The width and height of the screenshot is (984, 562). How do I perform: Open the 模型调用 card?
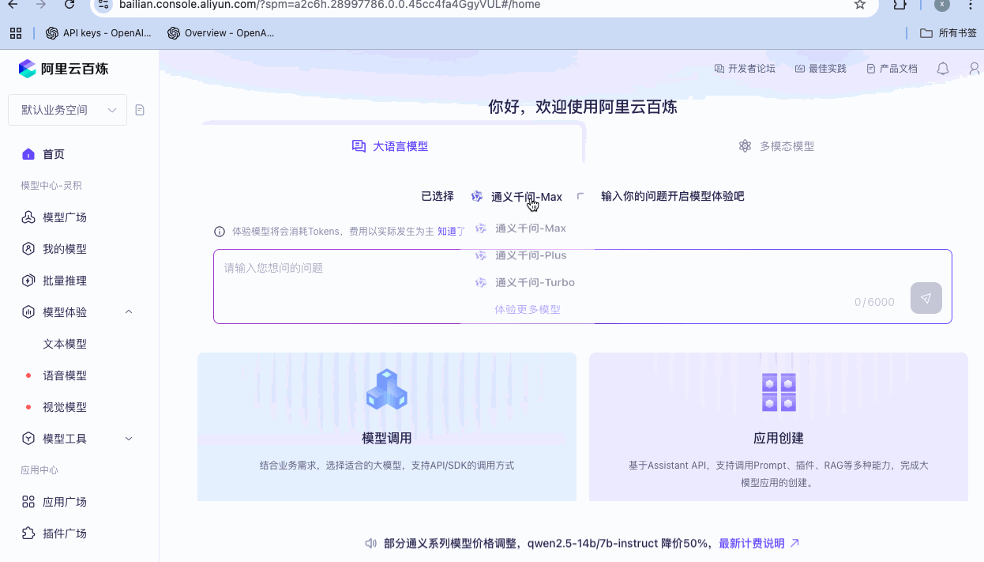tap(387, 427)
